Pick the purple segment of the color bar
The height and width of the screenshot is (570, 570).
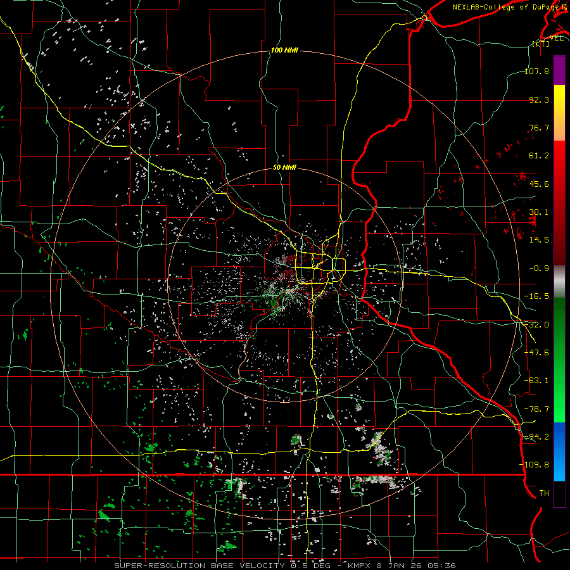pyautogui.click(x=559, y=70)
